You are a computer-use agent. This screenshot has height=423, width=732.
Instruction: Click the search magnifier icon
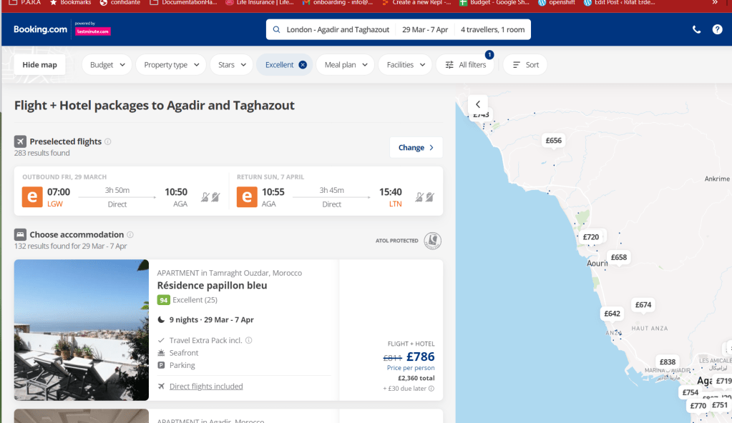point(276,29)
